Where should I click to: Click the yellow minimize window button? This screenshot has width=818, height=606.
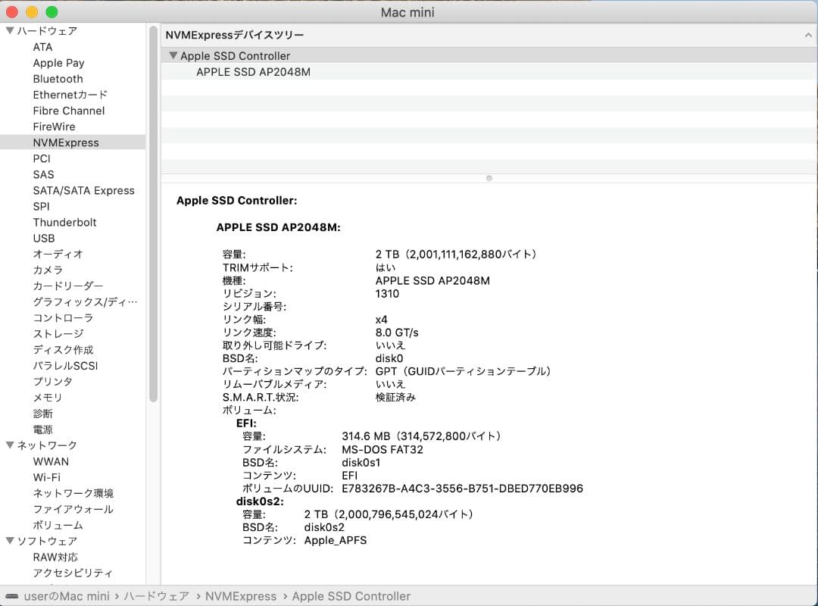tap(32, 12)
